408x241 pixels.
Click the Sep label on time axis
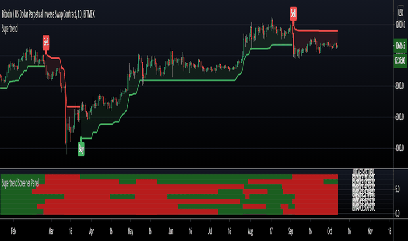point(291,231)
